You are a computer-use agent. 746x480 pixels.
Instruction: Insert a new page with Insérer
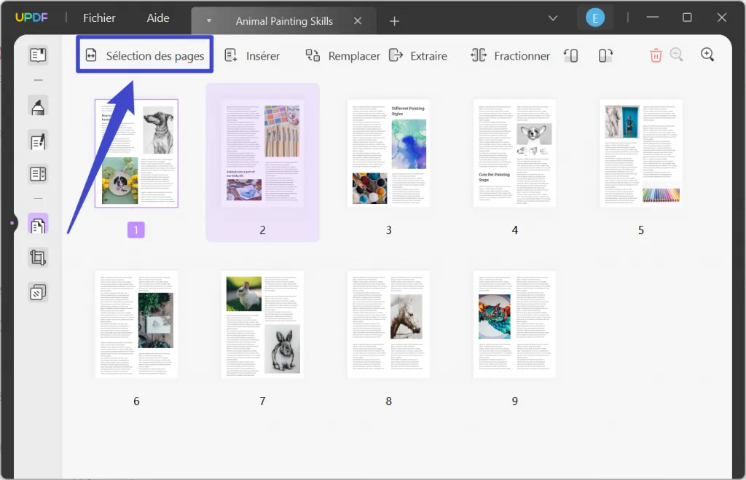[x=252, y=55]
